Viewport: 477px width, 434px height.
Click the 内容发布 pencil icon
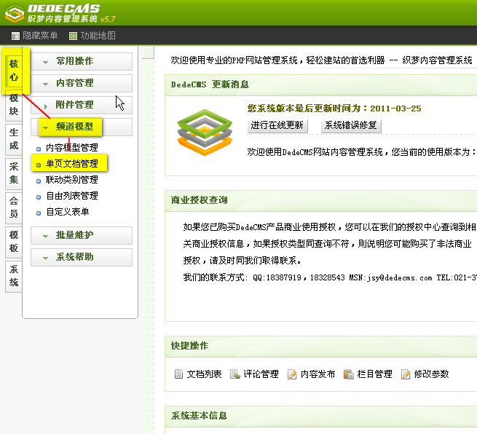pyautogui.click(x=292, y=374)
